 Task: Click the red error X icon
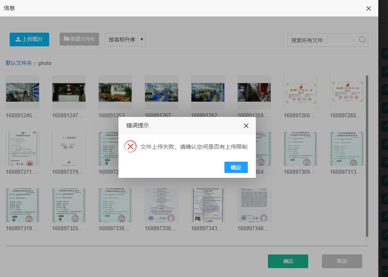pyautogui.click(x=131, y=146)
